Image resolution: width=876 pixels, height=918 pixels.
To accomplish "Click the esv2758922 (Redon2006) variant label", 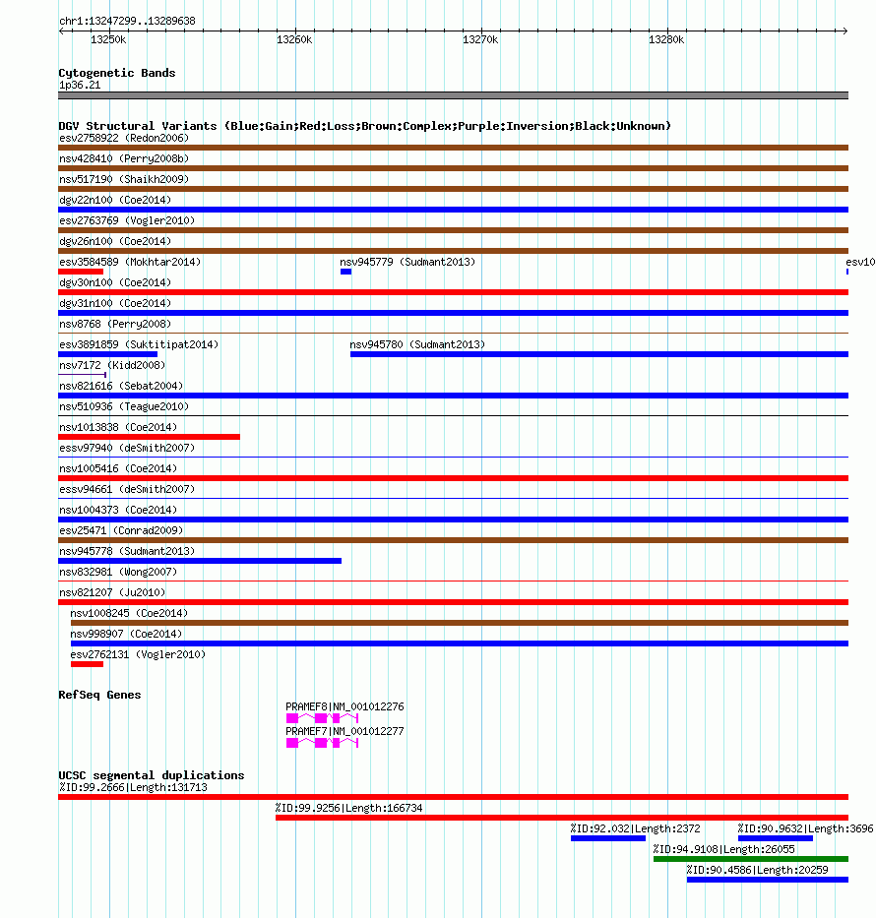I will pos(124,138).
